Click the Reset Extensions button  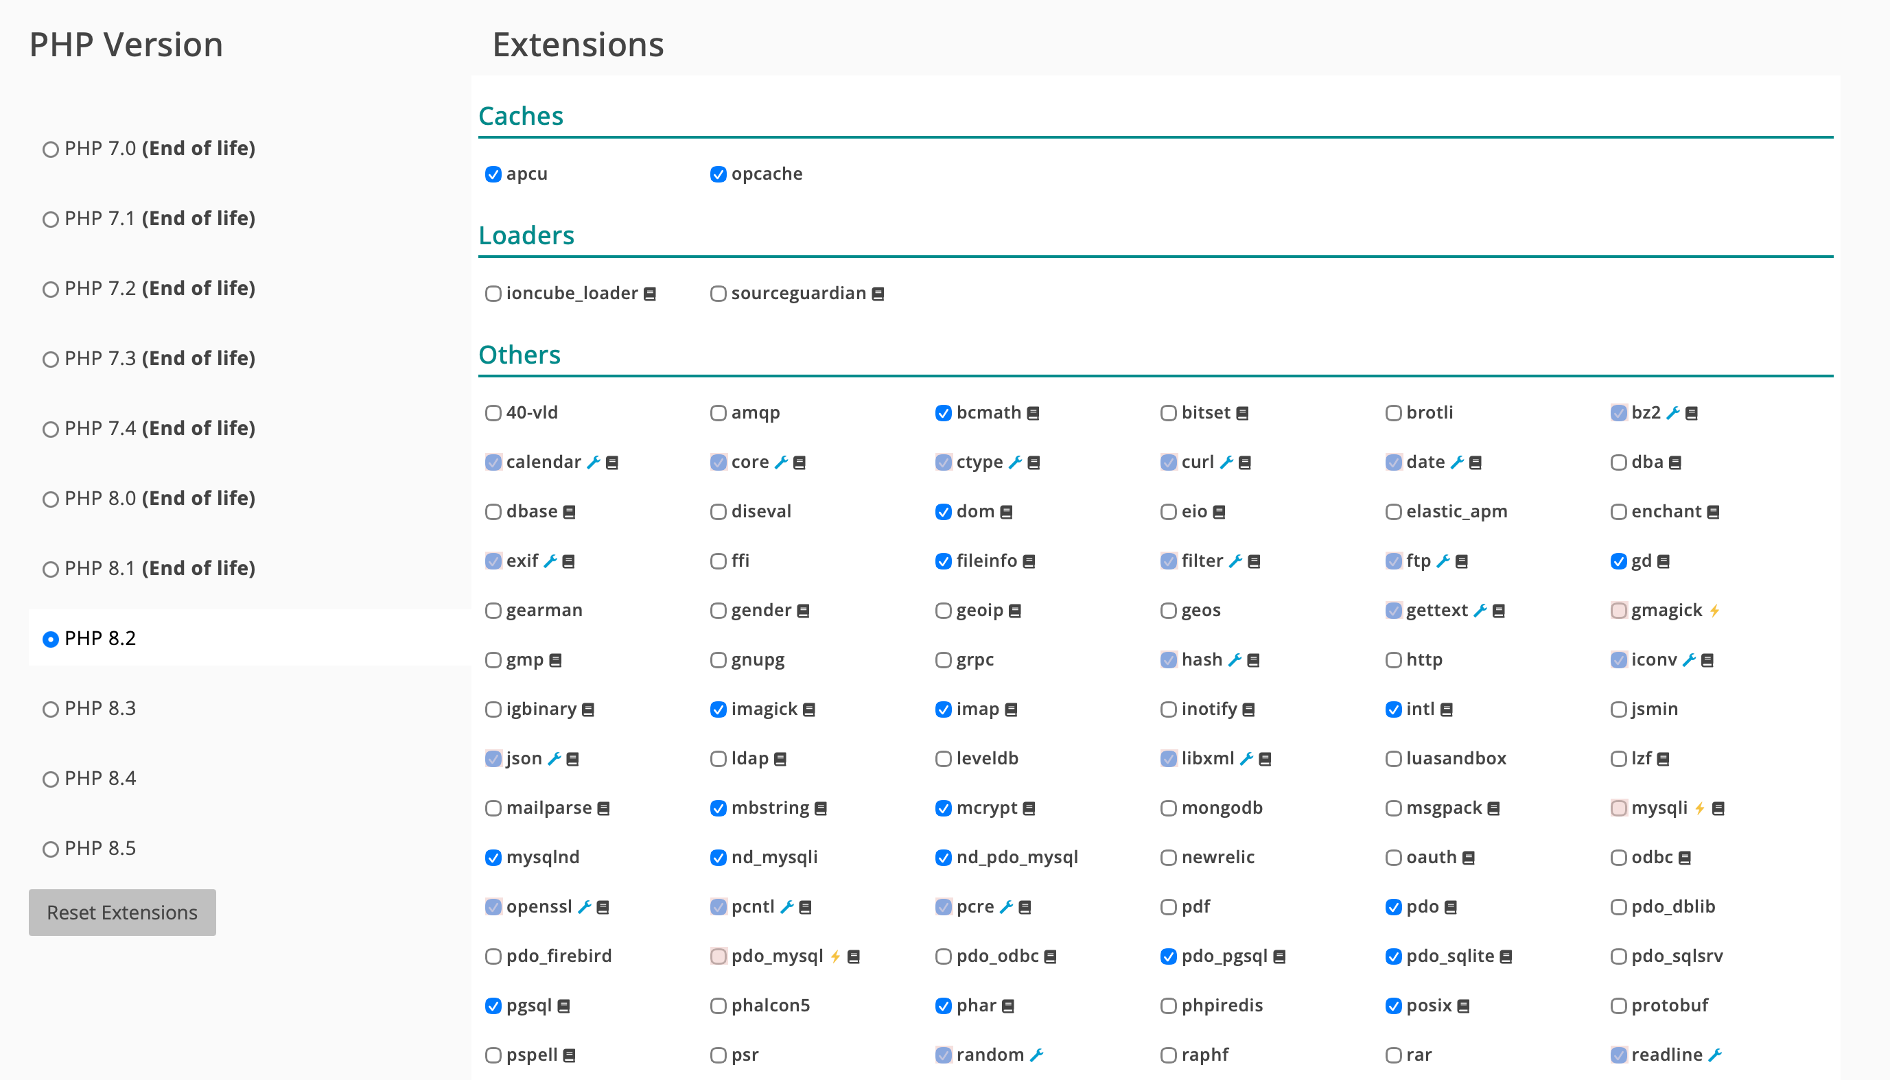(122, 913)
